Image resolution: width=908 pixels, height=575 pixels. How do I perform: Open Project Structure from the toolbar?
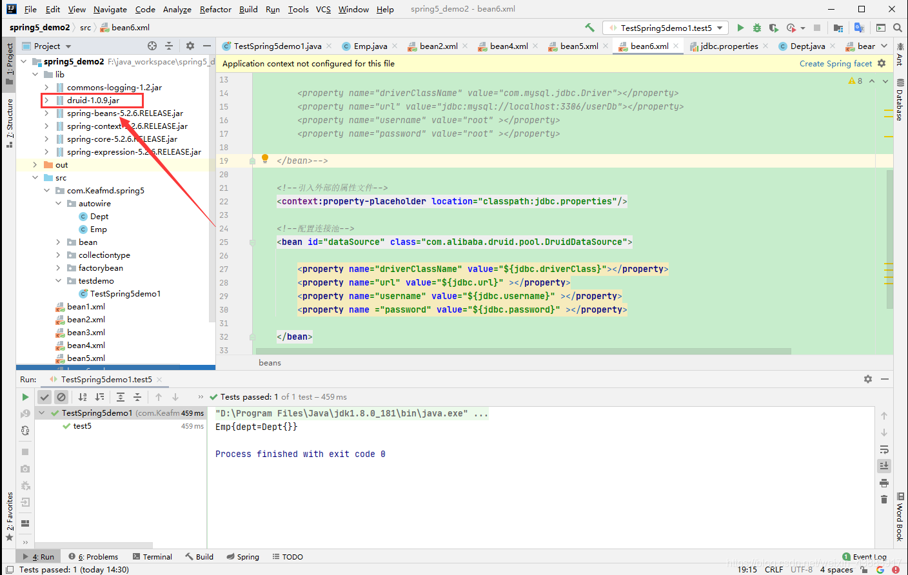coord(838,28)
